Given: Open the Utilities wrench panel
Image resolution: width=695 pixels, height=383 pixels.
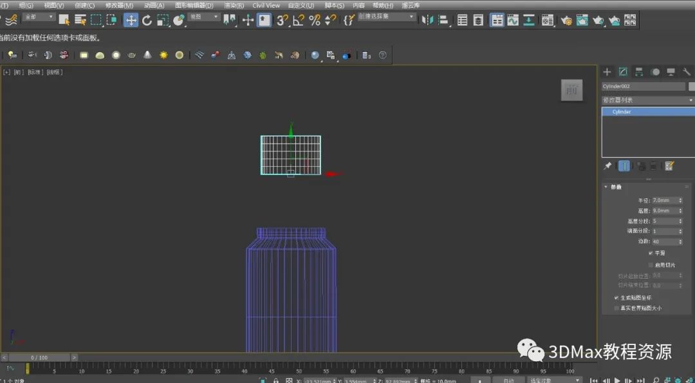Looking at the screenshot, I should point(687,71).
